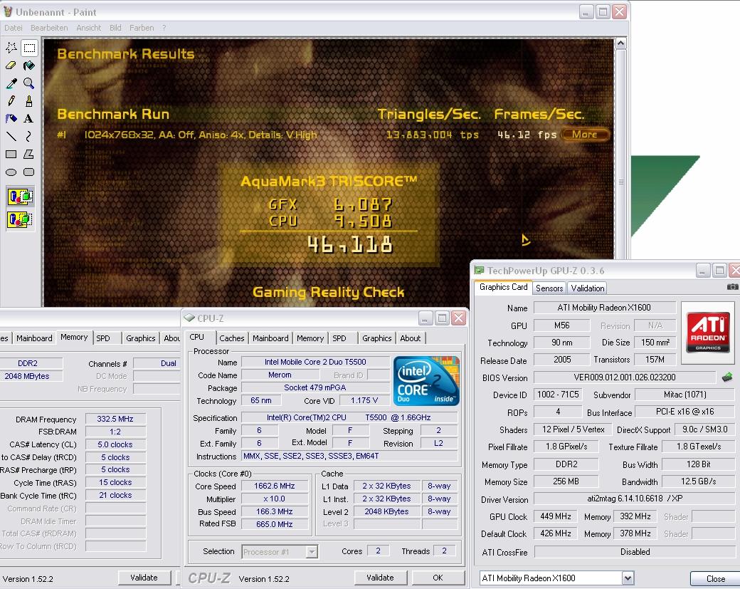Click the More button in benchmark results

coord(585,135)
